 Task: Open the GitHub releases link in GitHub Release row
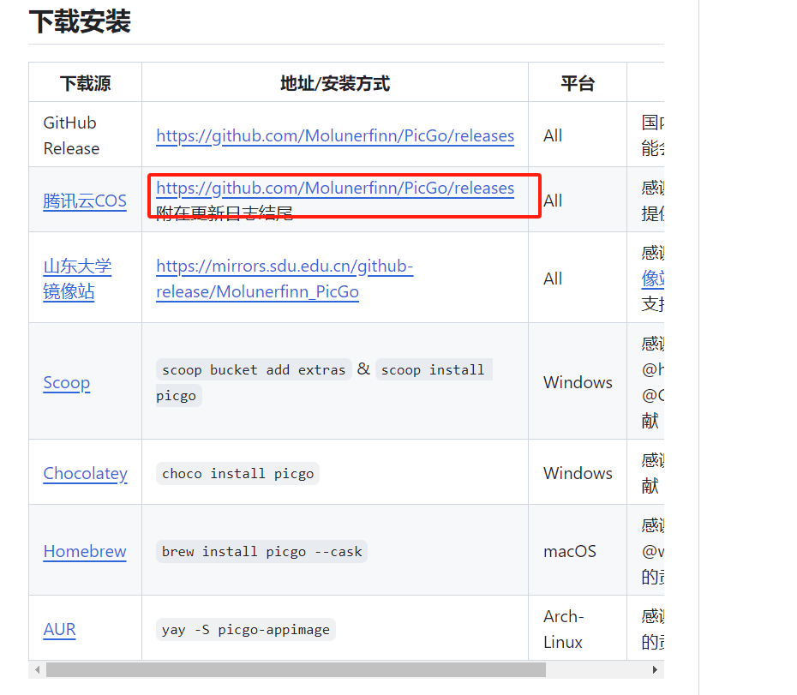point(335,135)
